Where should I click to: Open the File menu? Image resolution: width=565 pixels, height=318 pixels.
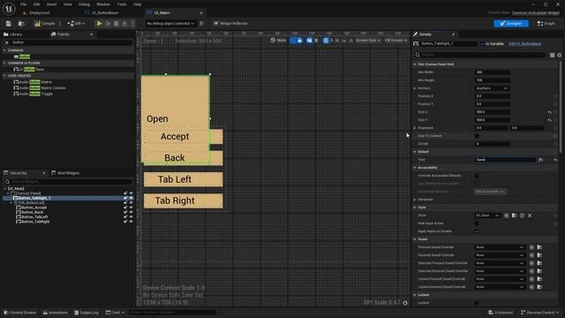pyautogui.click(x=24, y=4)
